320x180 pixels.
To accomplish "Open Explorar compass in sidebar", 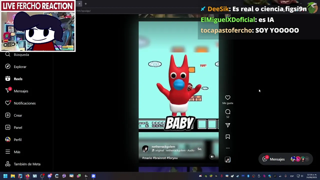I will point(16,67).
